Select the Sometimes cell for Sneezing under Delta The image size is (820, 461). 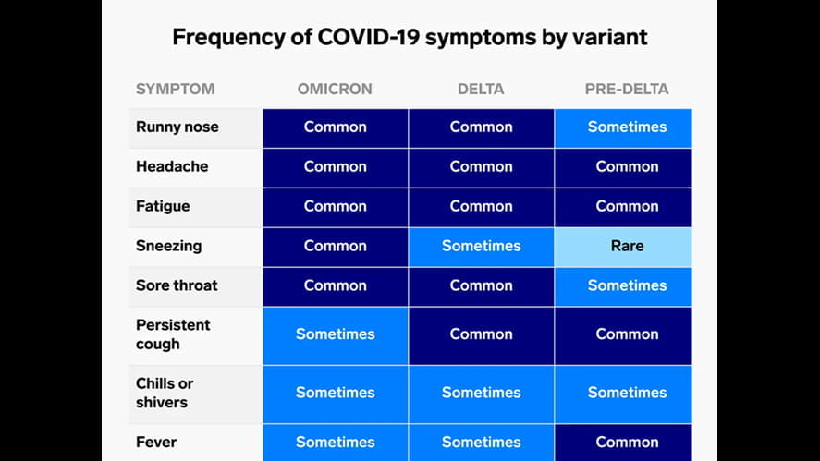(x=481, y=247)
